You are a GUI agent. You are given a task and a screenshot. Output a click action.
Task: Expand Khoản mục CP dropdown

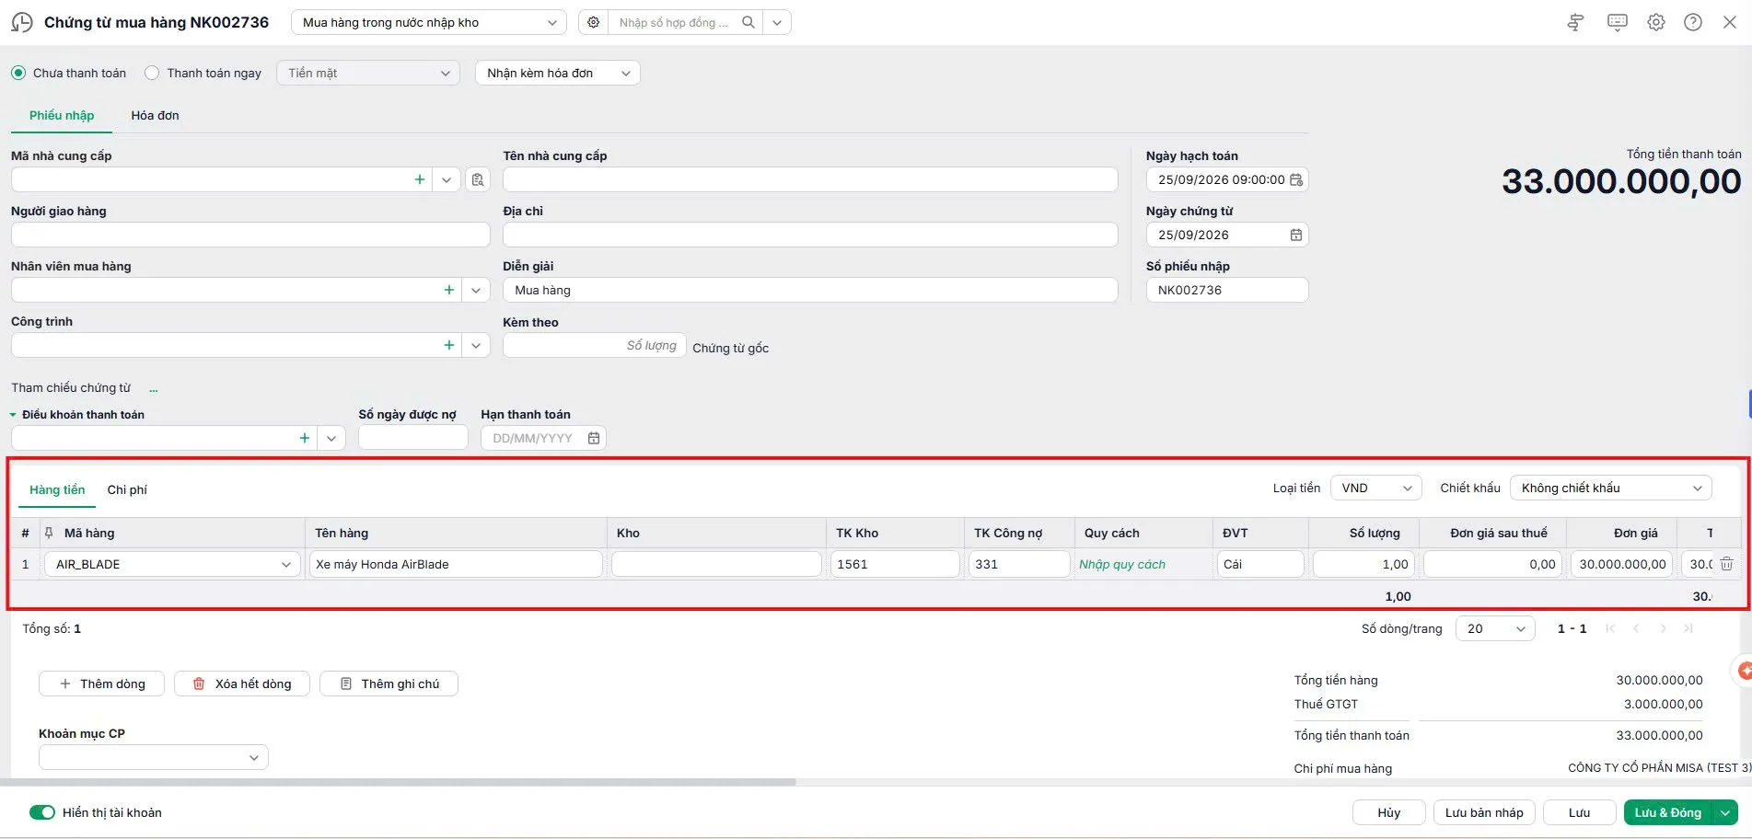pos(154,757)
